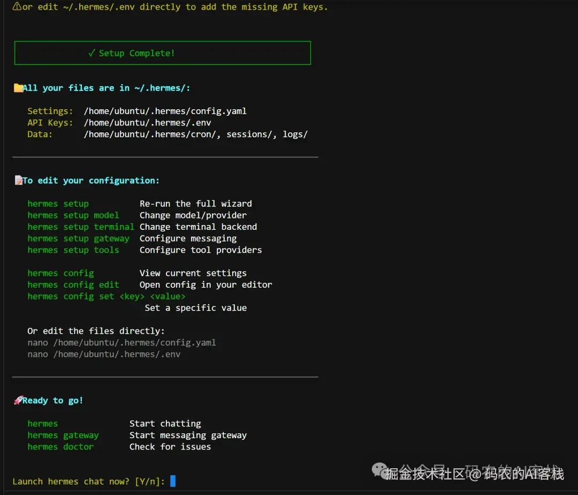The image size is (578, 495).
Task: Click 'Launch hermes chat now? [Y/n]:' prompt
Action: pyautogui.click(x=88, y=482)
